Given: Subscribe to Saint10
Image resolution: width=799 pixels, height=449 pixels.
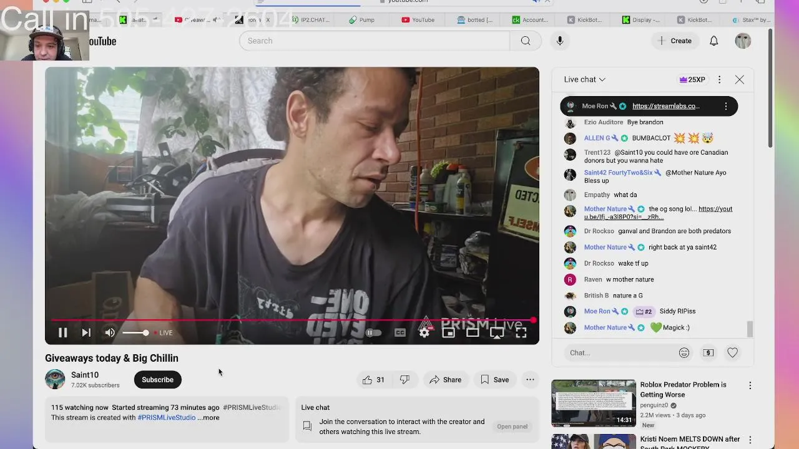Looking at the screenshot, I should point(157,380).
